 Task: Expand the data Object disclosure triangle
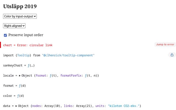click(x=16, y=106)
